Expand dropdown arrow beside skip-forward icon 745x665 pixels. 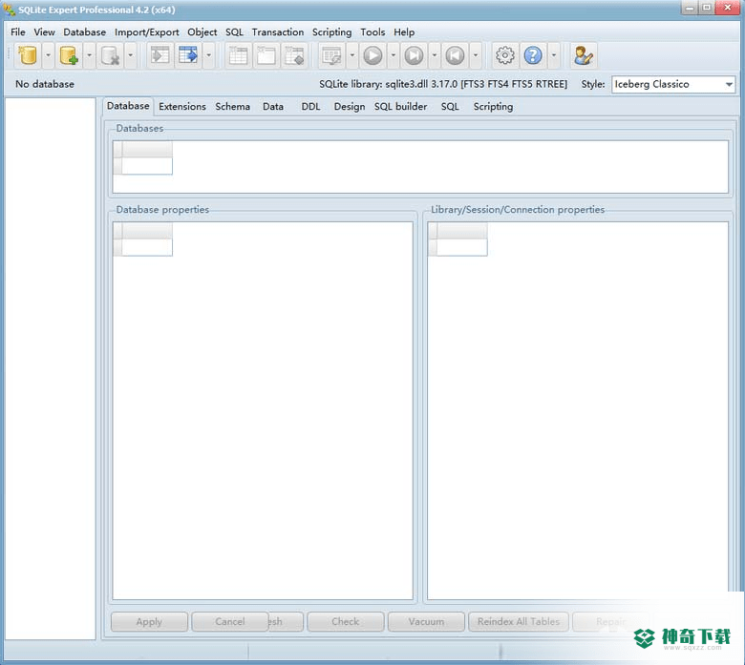point(435,55)
